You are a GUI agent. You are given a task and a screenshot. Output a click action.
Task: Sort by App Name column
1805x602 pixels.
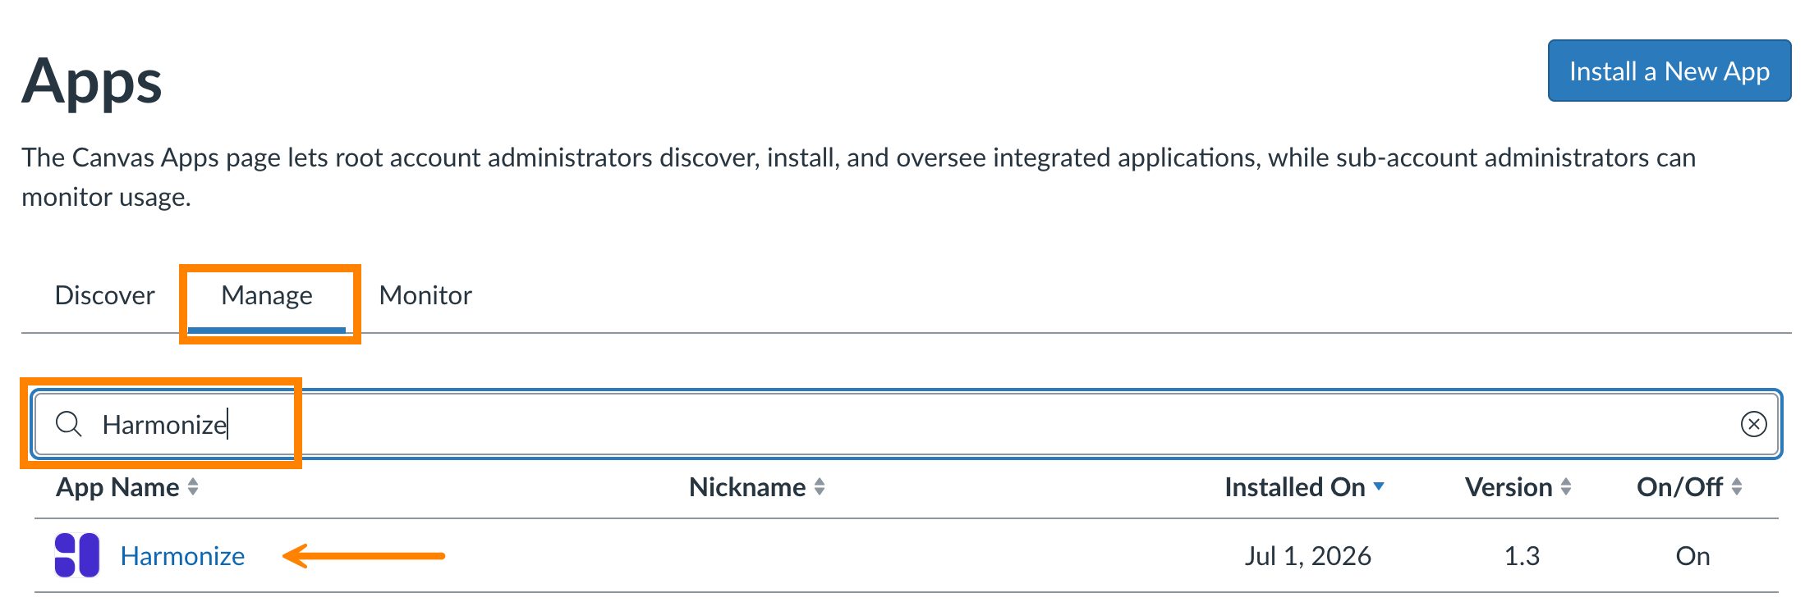coord(127,487)
